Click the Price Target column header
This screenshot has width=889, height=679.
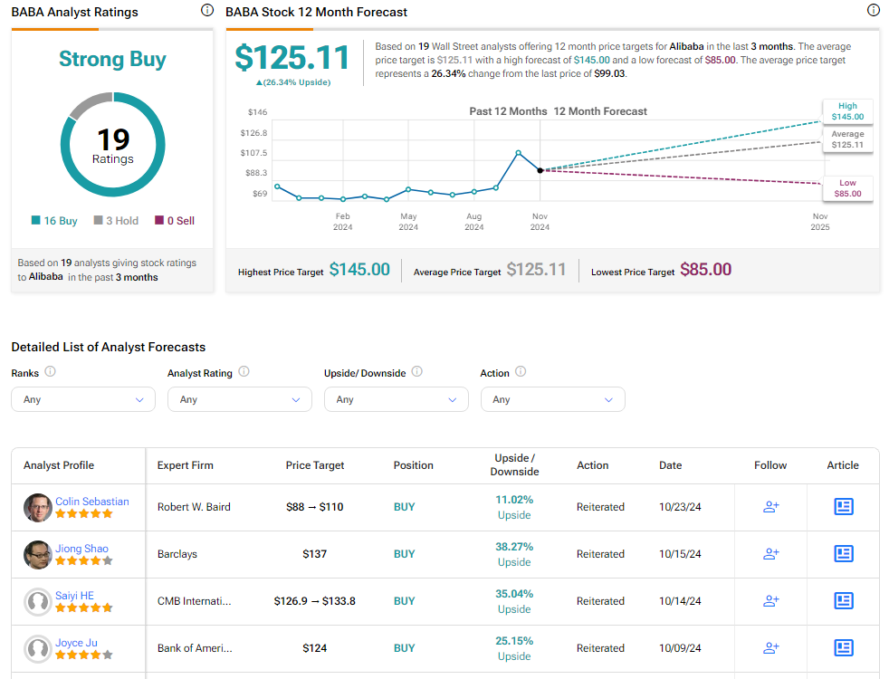pos(315,465)
